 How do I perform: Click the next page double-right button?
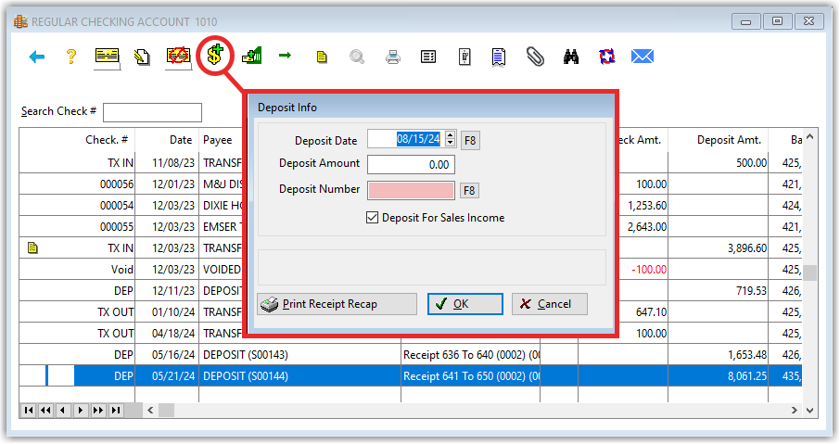(98, 411)
